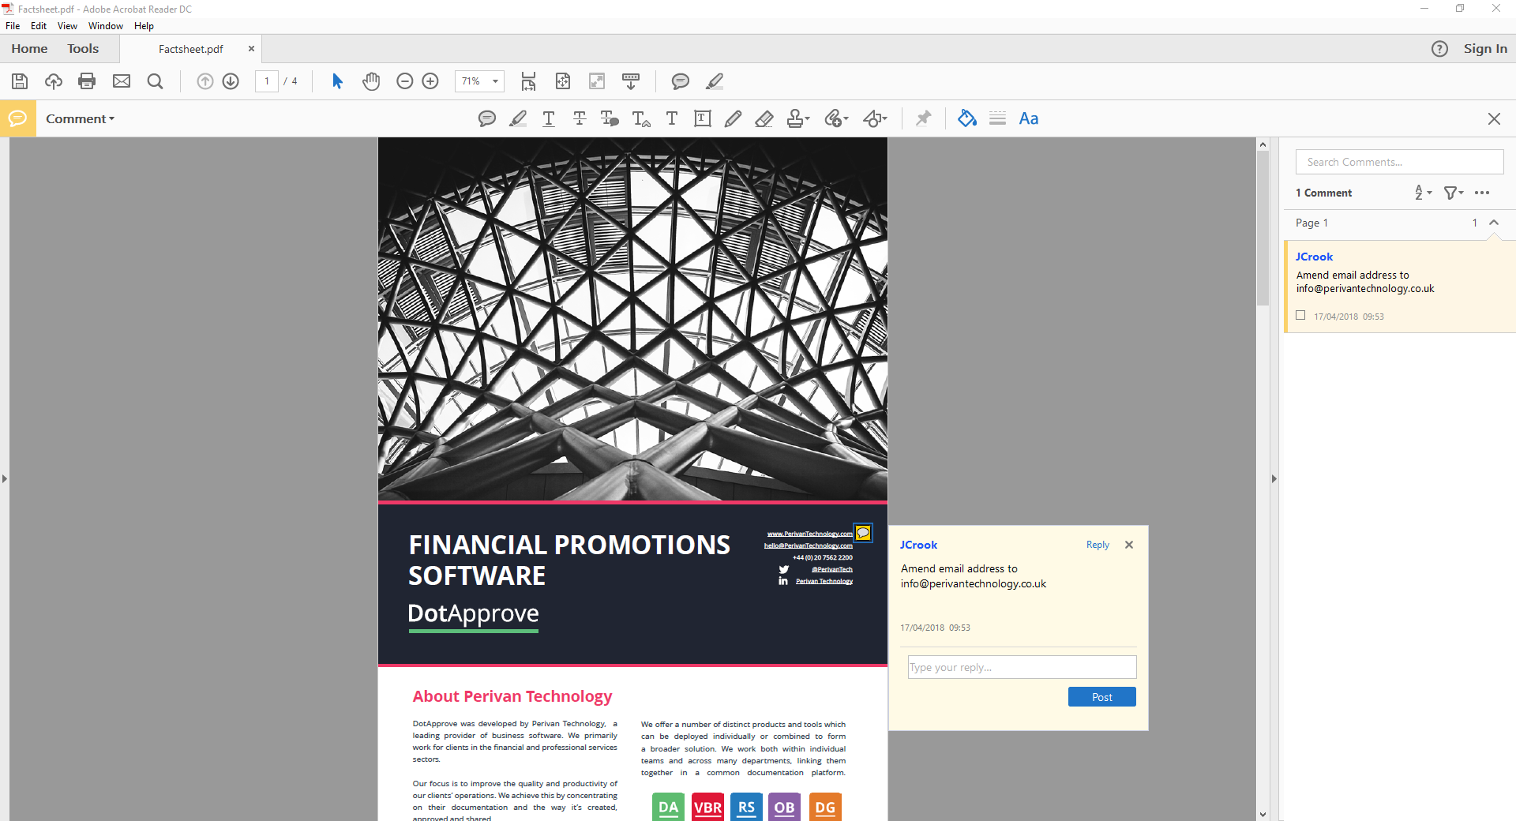Viewport: 1516px width, 821px height.
Task: Tick the checkbox on JCrook comment
Action: point(1300,315)
